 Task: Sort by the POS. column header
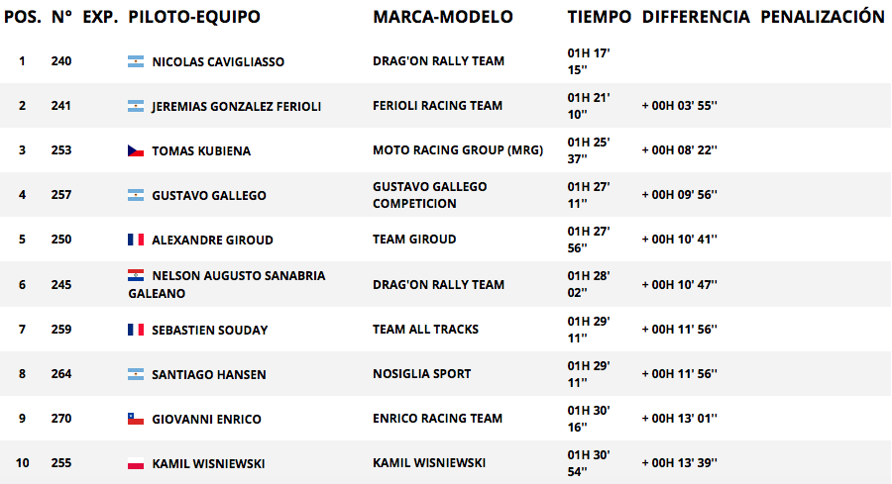tap(23, 17)
